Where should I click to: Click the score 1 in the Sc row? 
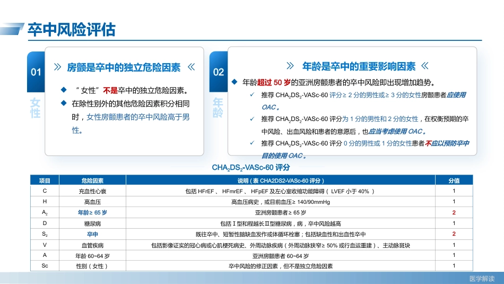(x=454, y=265)
